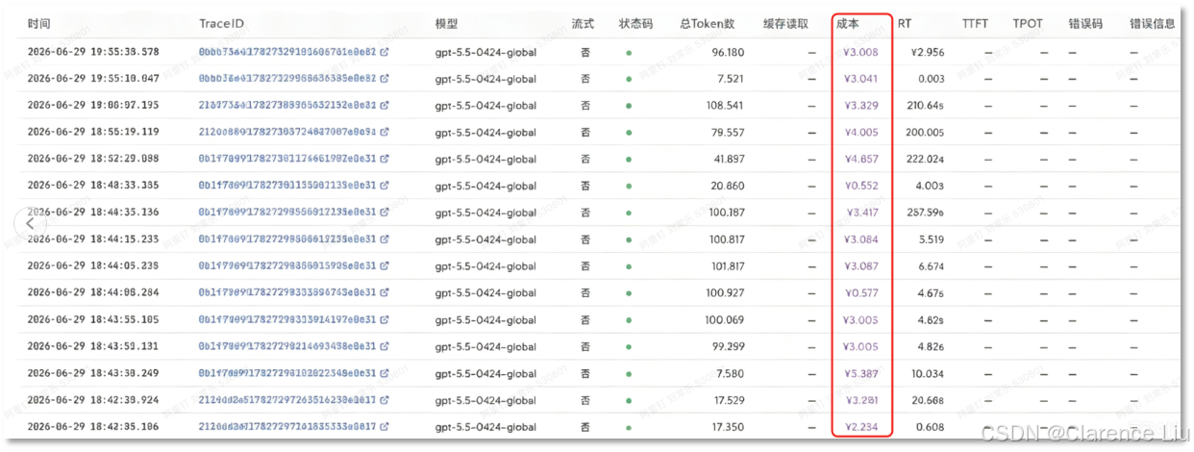Open TraceID link for 19:55:10.047 row
This screenshot has width=1194, height=452.
click(287, 79)
